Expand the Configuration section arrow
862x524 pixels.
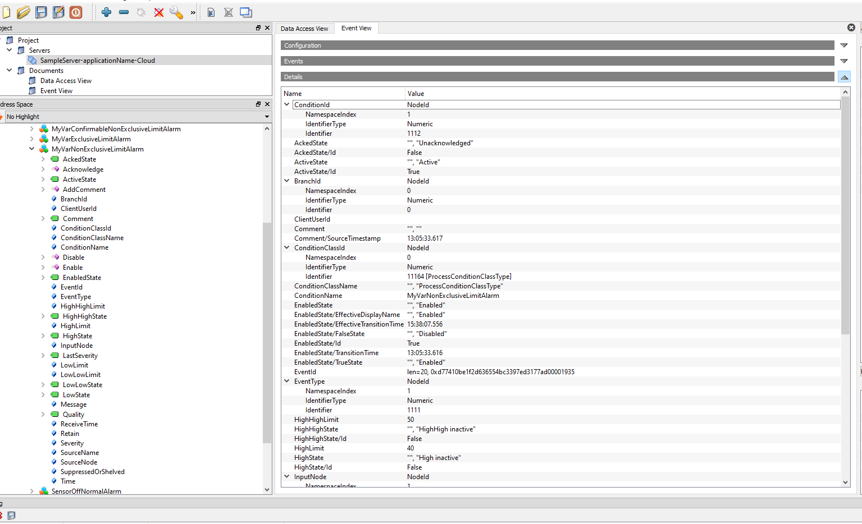844,45
